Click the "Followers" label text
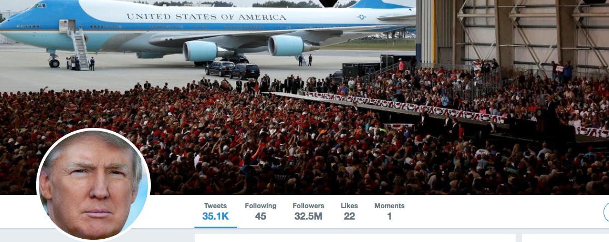 pos(309,206)
